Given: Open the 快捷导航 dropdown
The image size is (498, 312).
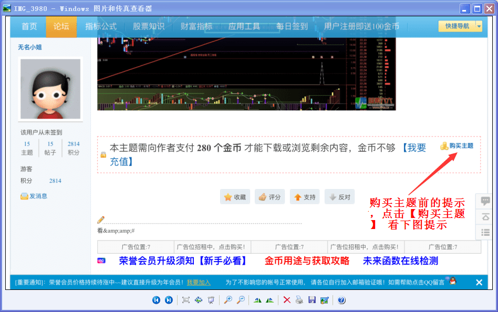Looking at the screenshot, I should tap(456, 26).
